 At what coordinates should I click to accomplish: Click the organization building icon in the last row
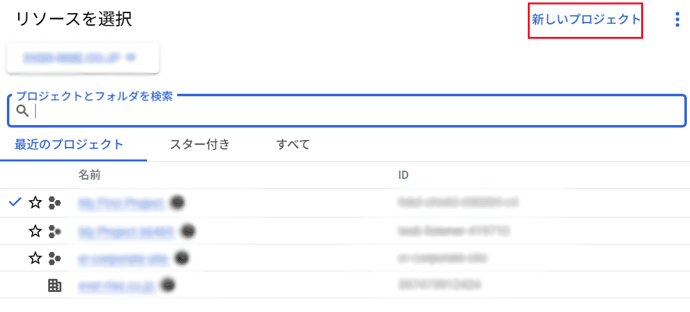coord(54,286)
